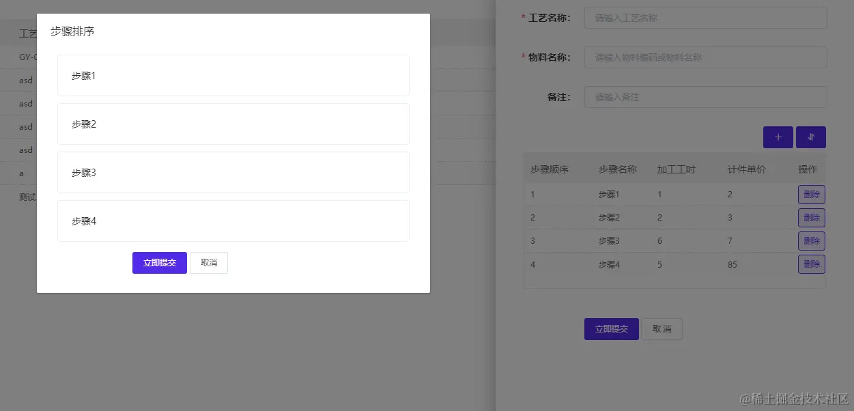
Task: Click the sort steps arrows icon button
Action: [811, 137]
